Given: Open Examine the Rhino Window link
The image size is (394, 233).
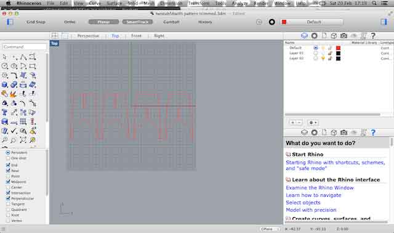Looking at the screenshot, I should coord(320,188).
